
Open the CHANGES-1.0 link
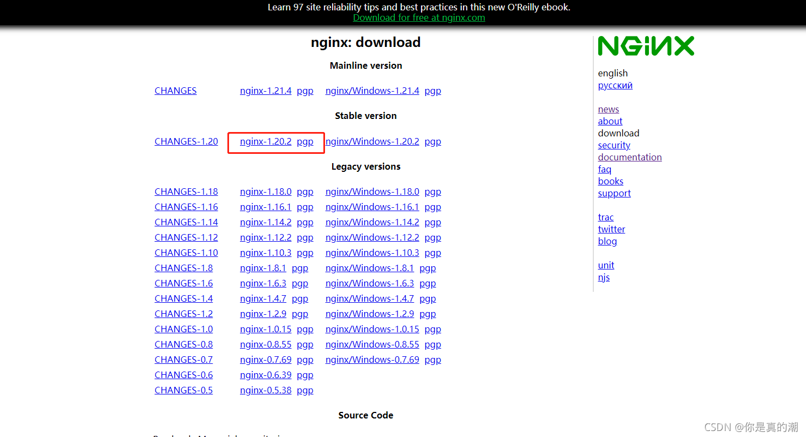pyautogui.click(x=183, y=329)
